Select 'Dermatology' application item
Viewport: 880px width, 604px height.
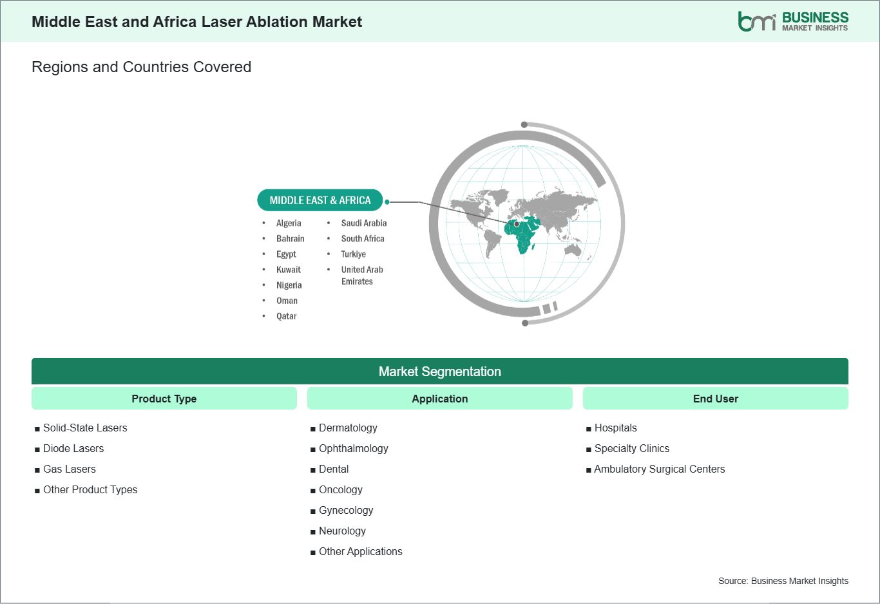tap(348, 428)
